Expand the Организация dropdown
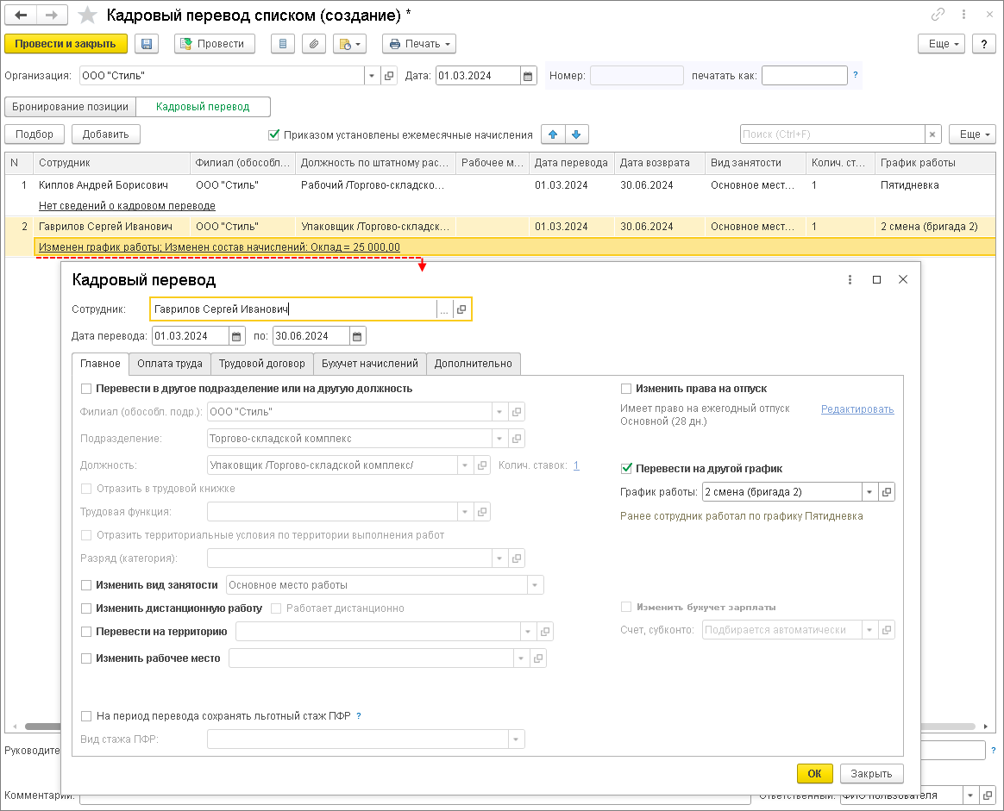The height and width of the screenshot is (811, 1004). coord(371,76)
